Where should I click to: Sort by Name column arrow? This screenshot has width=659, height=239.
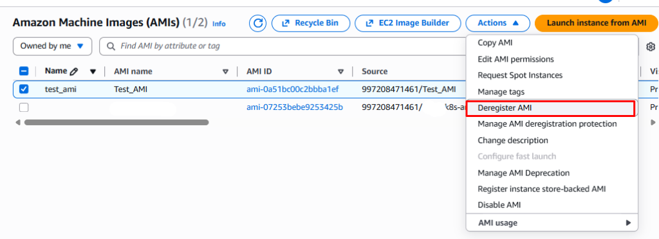(93, 72)
